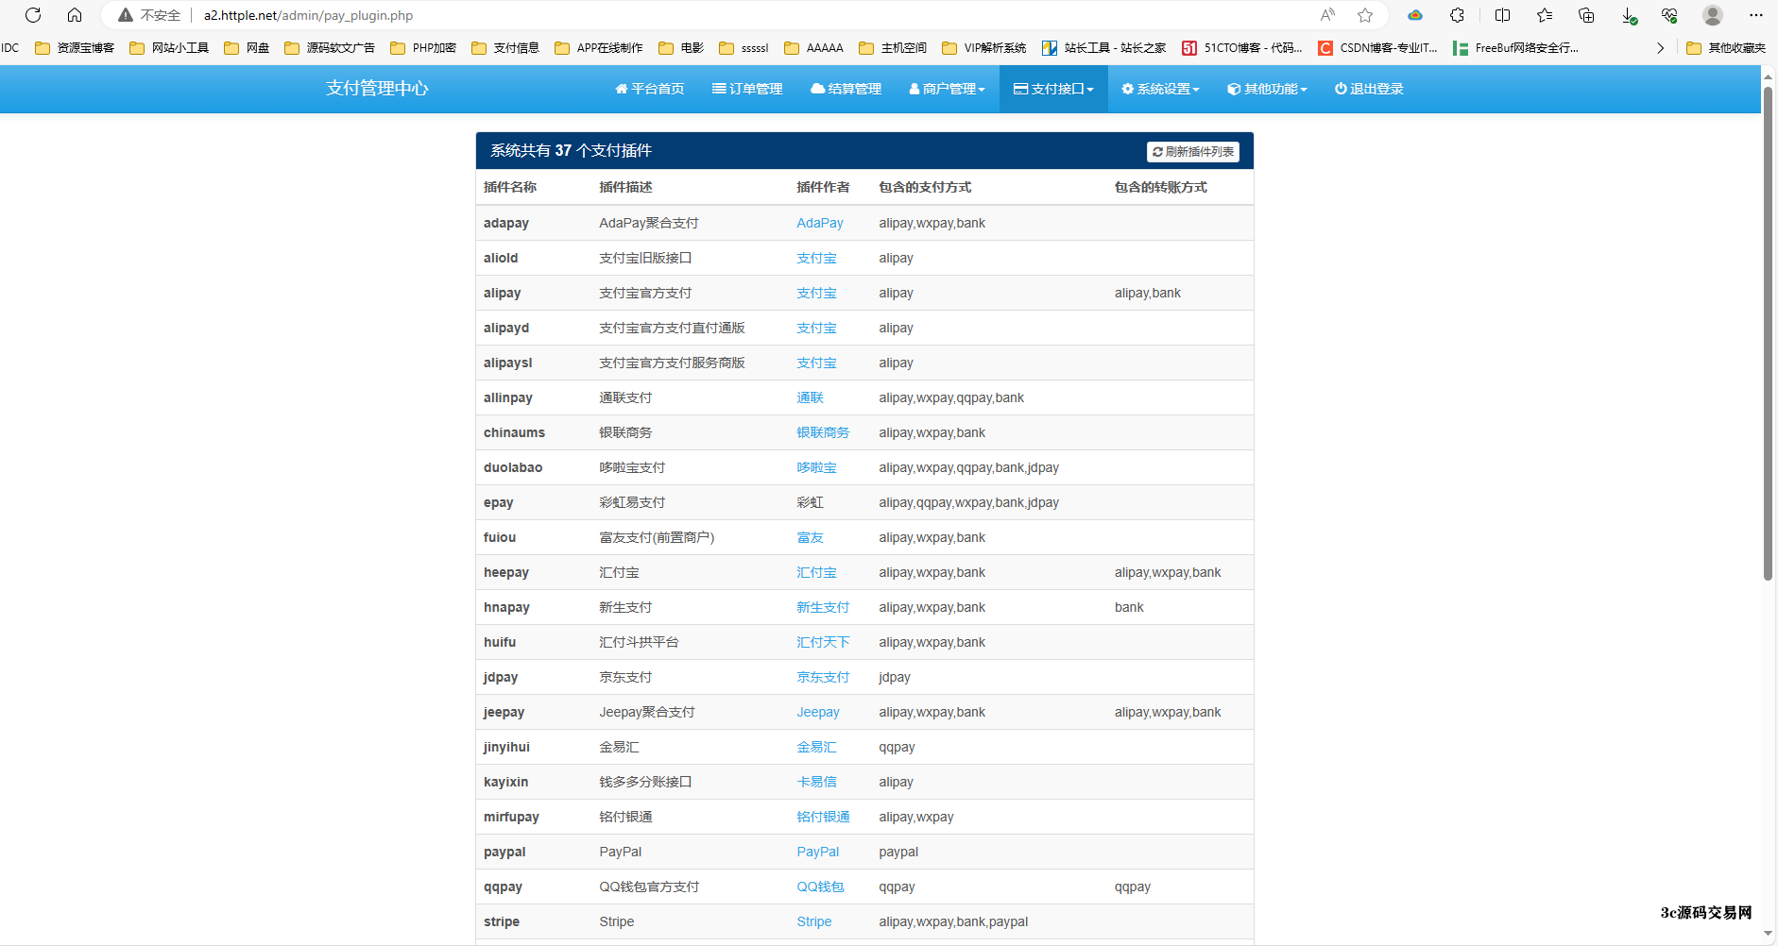Open the 网站小工具 bookmark folder
The width and height of the screenshot is (1778, 946).
pyautogui.click(x=169, y=48)
